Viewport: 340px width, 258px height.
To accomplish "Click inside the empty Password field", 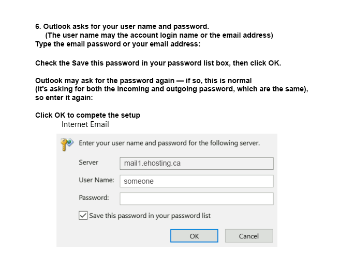I will tap(197, 199).
